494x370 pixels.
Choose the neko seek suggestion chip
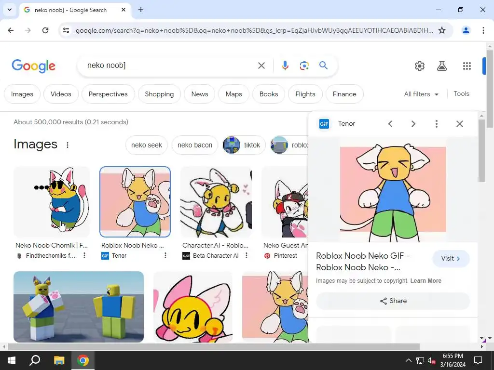click(147, 145)
